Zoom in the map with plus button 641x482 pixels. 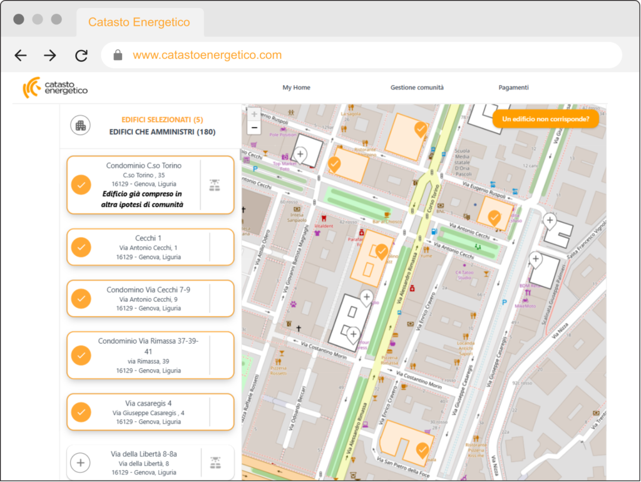(254, 114)
